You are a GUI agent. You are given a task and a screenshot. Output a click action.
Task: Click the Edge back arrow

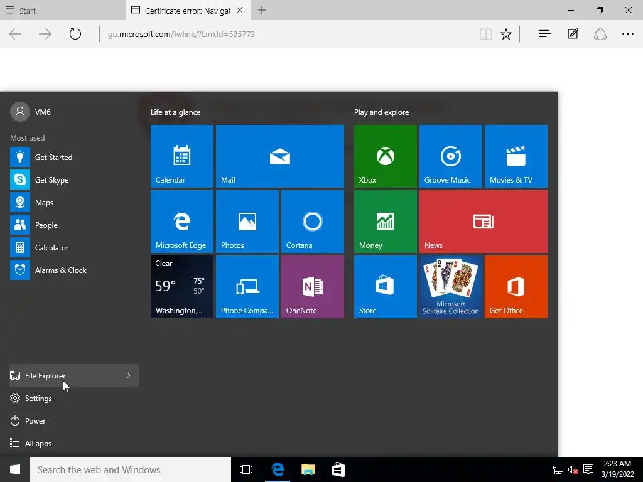point(15,34)
